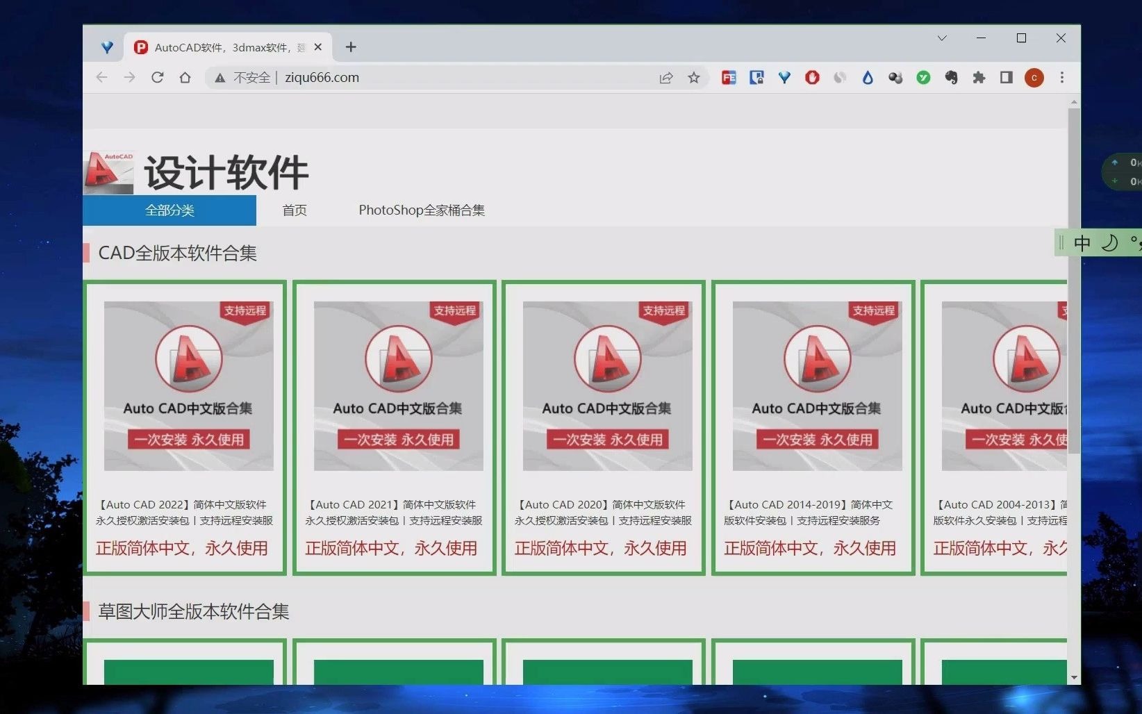This screenshot has width=1142, height=714.
Task: Share this page via address bar icon
Action: (x=666, y=78)
